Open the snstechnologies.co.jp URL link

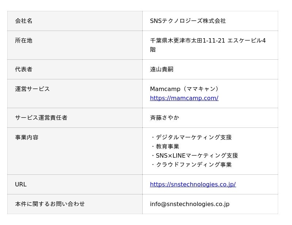193,184
